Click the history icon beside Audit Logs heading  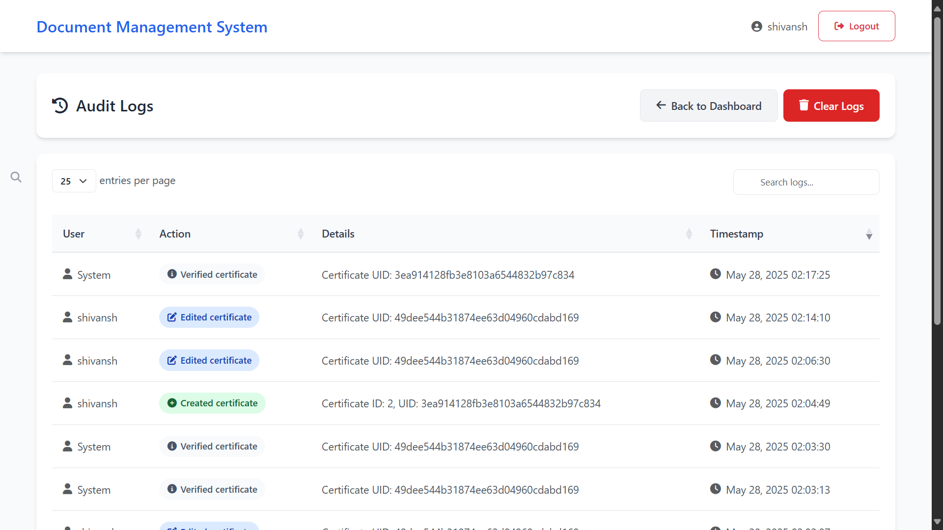click(59, 106)
